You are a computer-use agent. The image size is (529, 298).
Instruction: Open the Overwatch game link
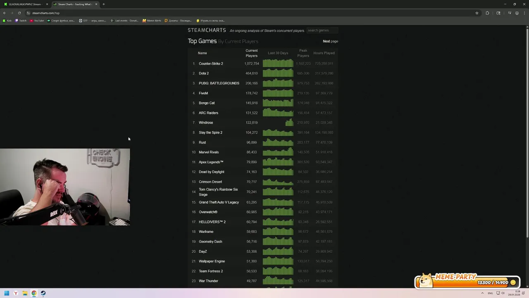click(208, 212)
